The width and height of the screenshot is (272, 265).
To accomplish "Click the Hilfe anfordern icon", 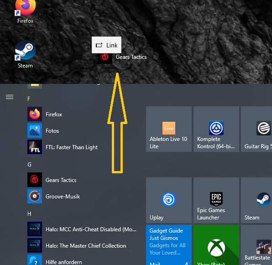I will point(35,260).
